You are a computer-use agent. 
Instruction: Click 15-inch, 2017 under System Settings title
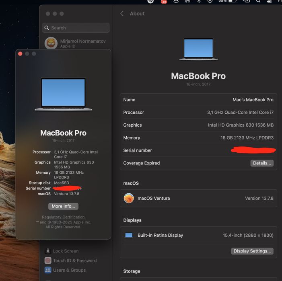198,84
